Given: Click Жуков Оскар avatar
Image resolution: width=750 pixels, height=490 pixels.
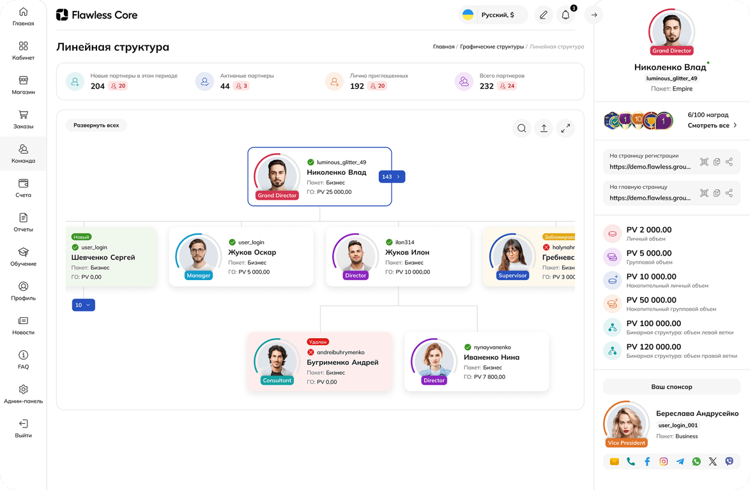Looking at the screenshot, I should (x=198, y=256).
